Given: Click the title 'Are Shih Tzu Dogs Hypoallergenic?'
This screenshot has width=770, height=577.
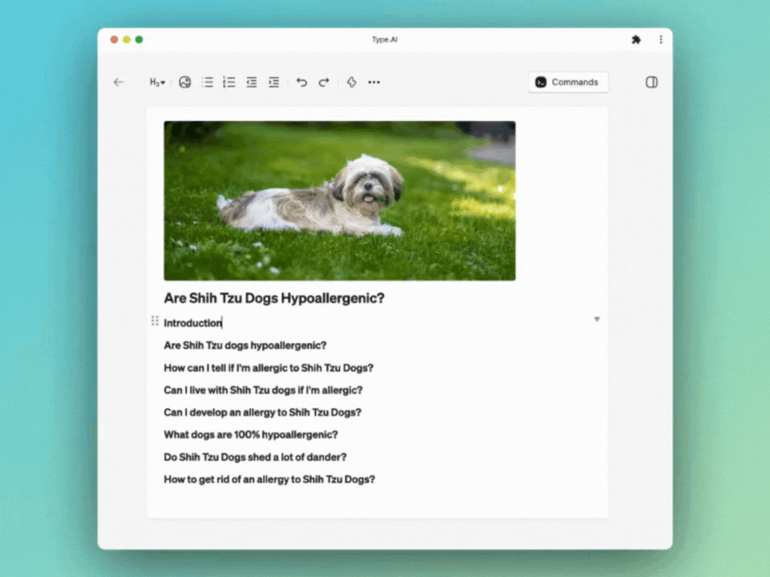Looking at the screenshot, I should pos(274,298).
